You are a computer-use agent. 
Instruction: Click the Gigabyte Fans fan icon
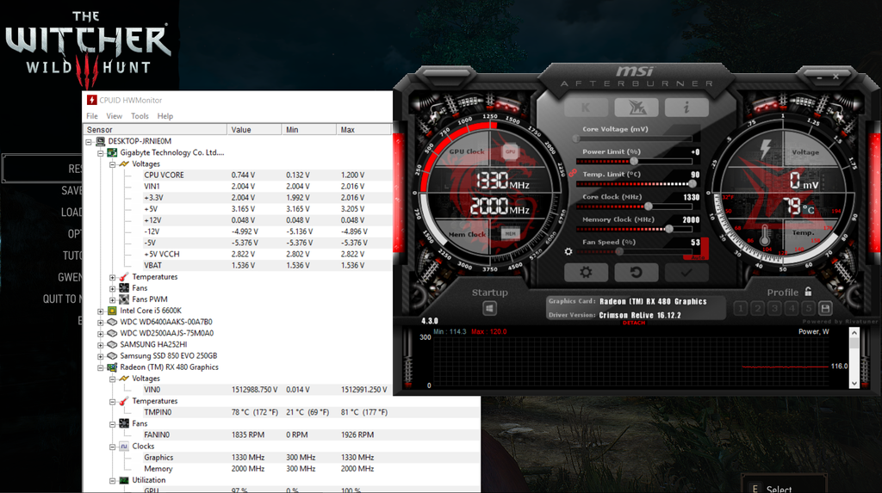[x=124, y=288]
